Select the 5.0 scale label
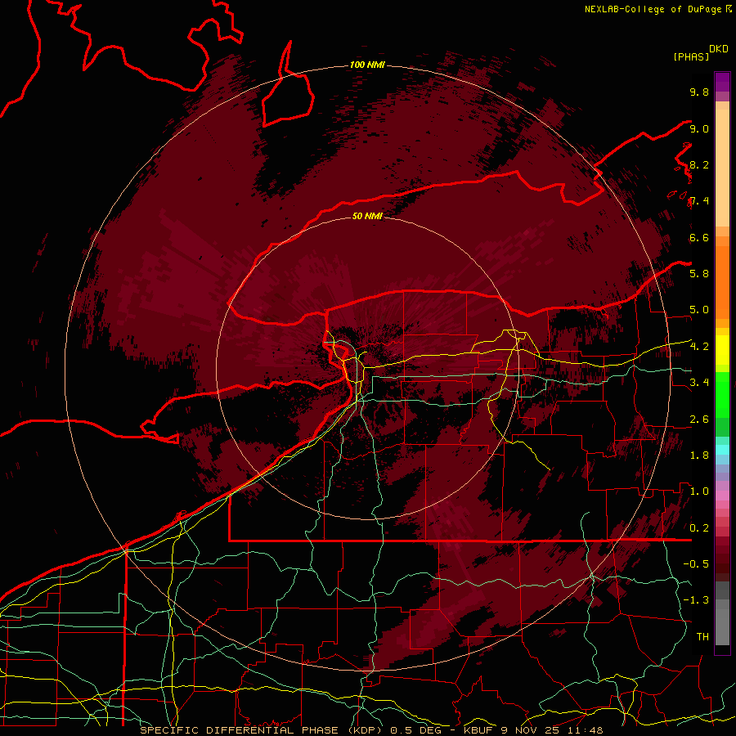736x736 pixels. click(x=699, y=310)
